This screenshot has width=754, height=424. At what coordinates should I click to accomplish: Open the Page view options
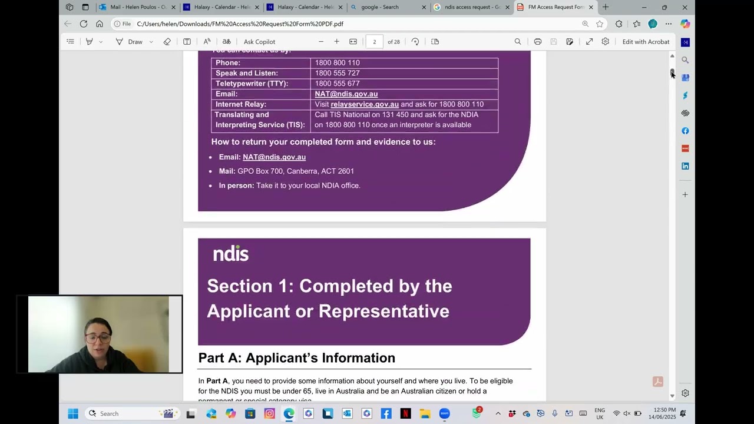point(435,42)
